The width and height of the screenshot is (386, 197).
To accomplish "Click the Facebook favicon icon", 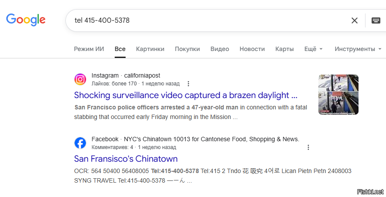I will 80,143.
